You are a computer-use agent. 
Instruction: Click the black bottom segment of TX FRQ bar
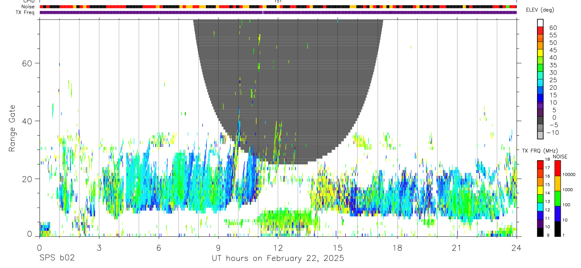pos(540,232)
